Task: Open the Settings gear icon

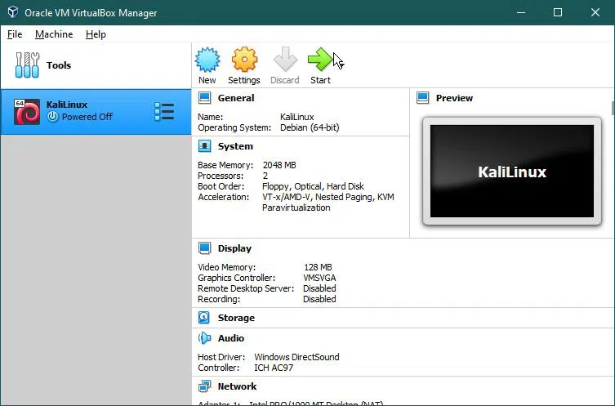Action: [x=244, y=60]
